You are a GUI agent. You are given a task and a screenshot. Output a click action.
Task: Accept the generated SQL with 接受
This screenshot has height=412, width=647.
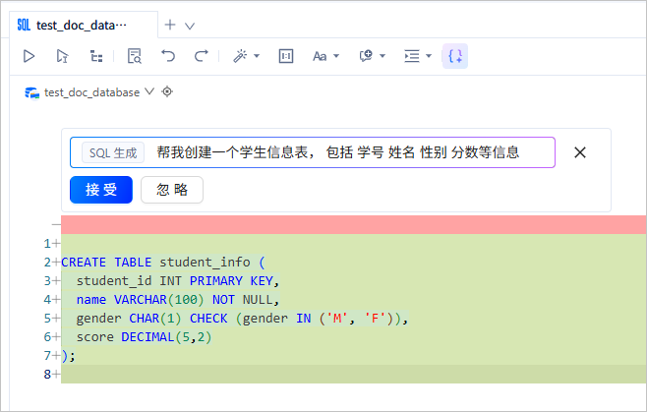click(101, 190)
